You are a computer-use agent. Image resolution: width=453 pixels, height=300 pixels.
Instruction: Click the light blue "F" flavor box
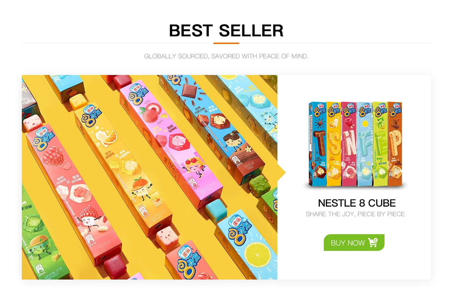[364, 144]
